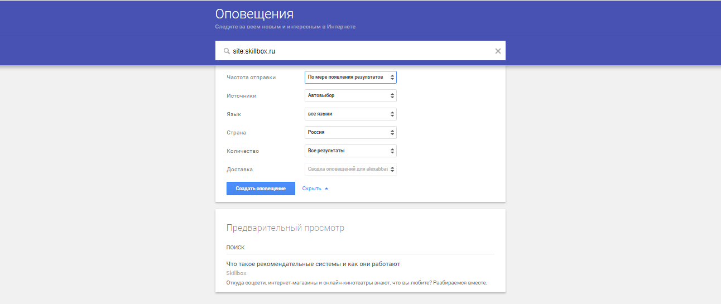
Task: Collapse options with the Скрыть link
Action: click(x=315, y=189)
